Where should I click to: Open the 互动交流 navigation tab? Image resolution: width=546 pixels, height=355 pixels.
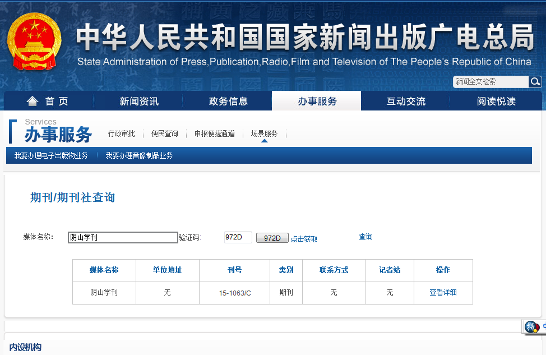(x=406, y=101)
